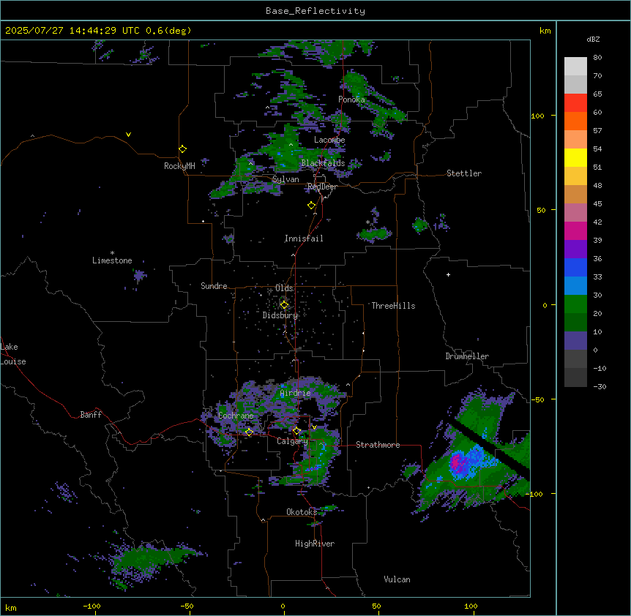Click the Drumheller city label
Image resolution: width=631 pixels, height=616 pixels.
[467, 356]
